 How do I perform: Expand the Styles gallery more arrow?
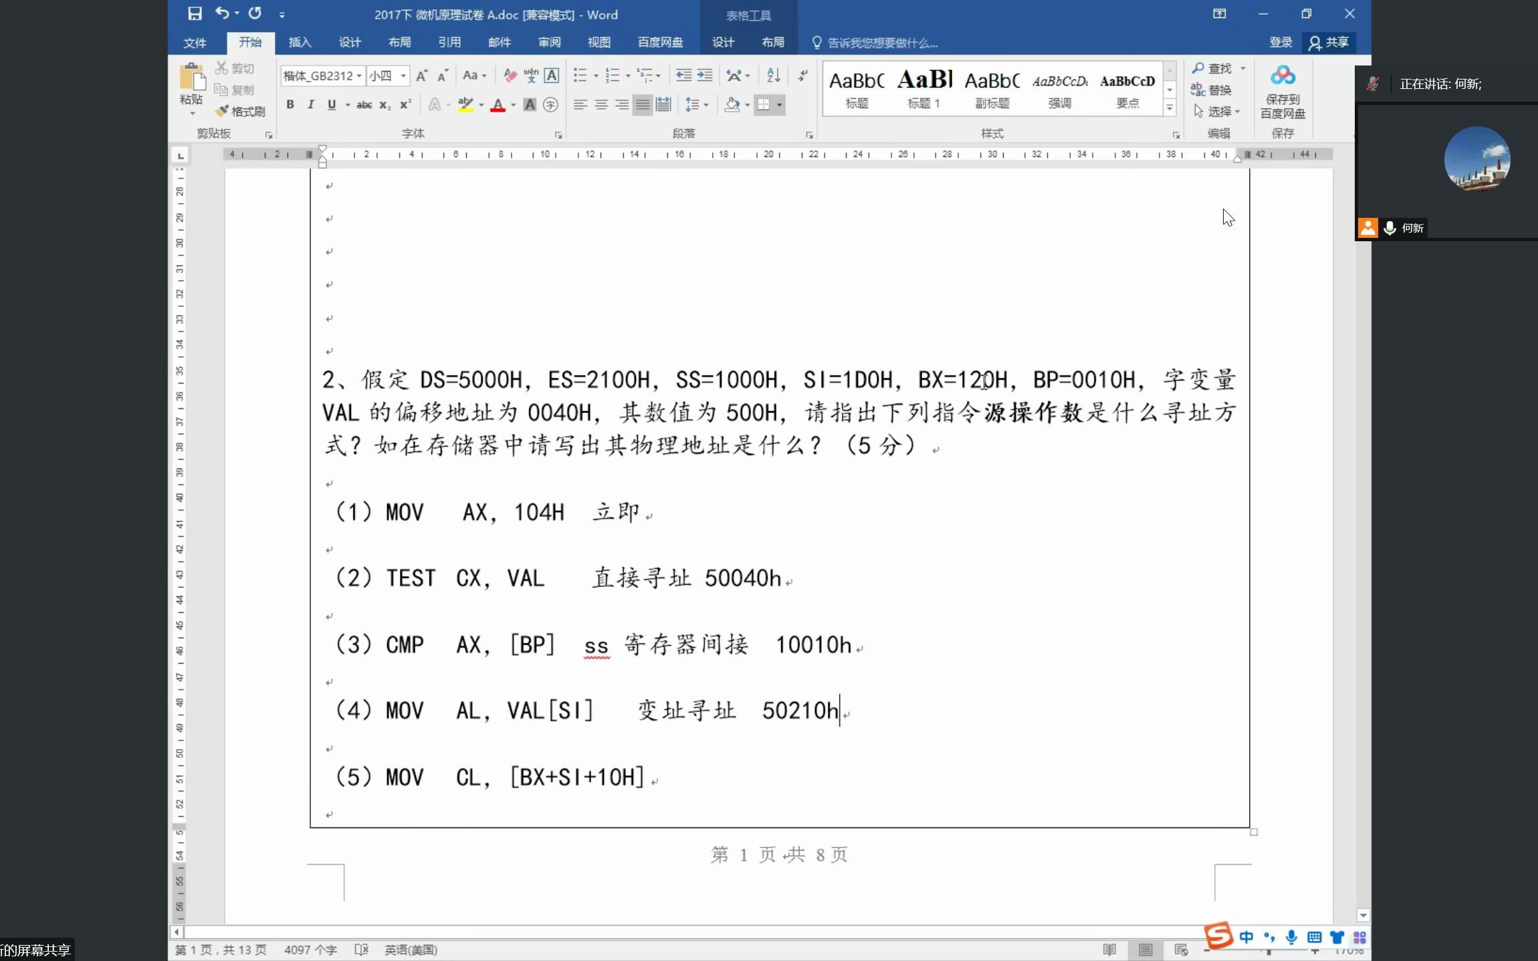pyautogui.click(x=1170, y=108)
